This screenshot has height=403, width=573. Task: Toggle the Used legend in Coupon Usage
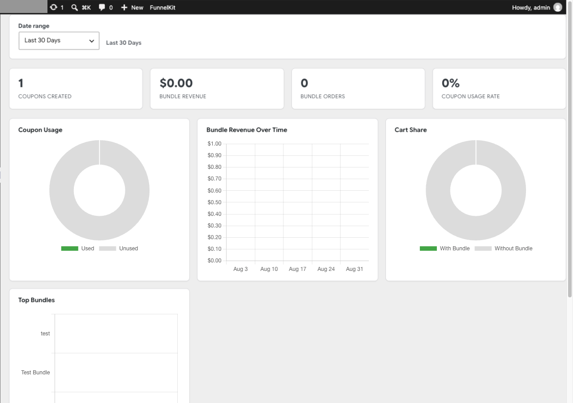point(77,249)
